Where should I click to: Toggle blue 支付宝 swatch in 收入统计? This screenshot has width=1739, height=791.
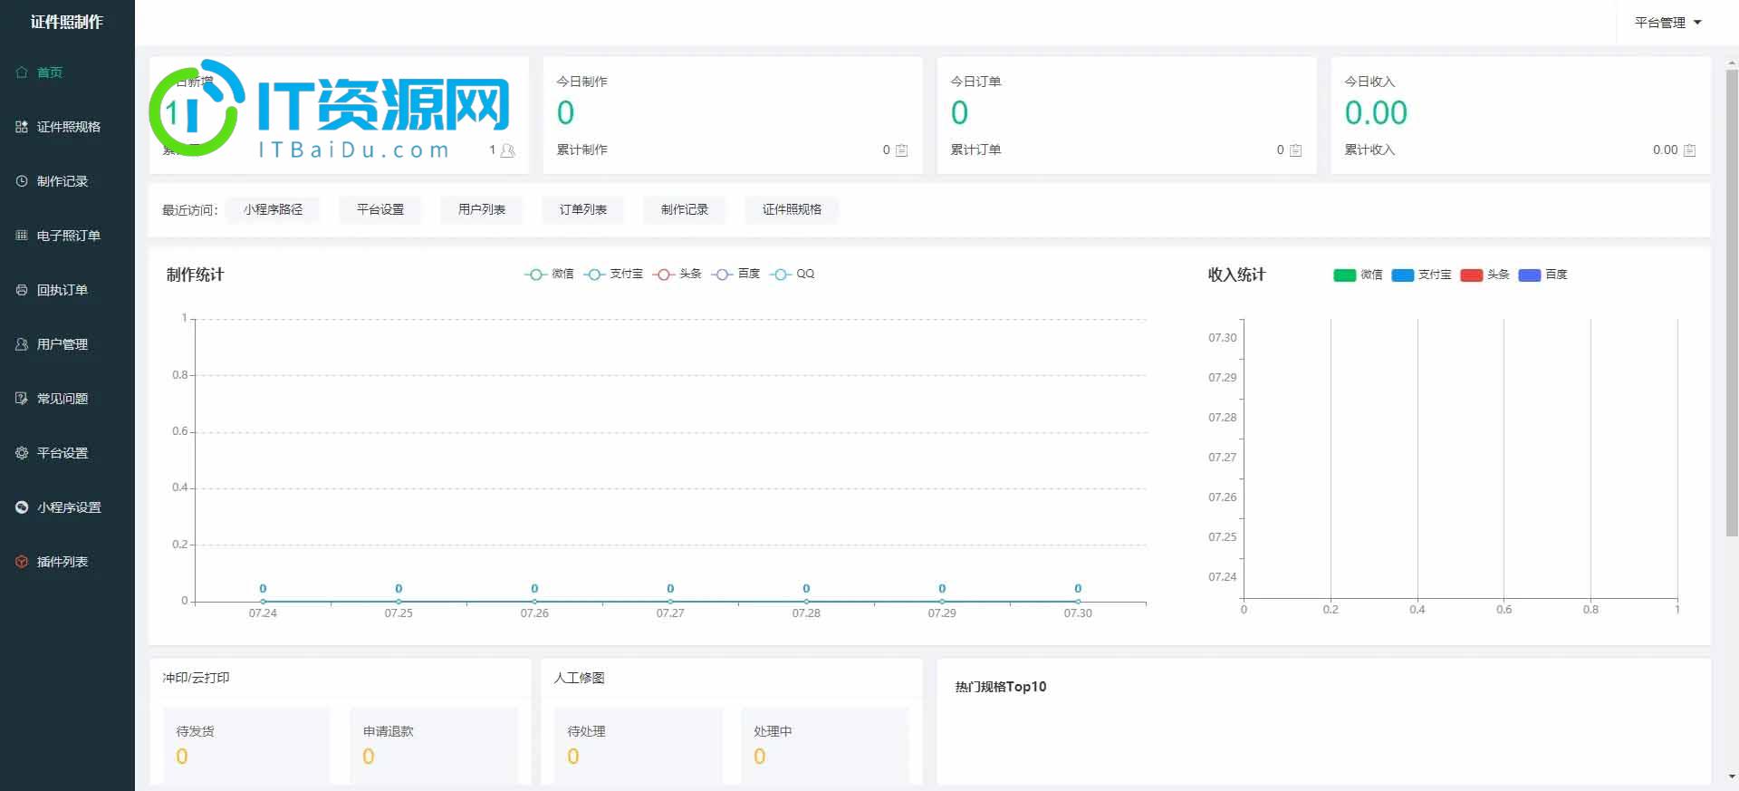(x=1402, y=275)
